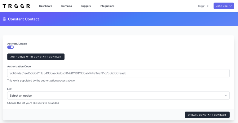Image resolution: width=238 pixels, height=123 pixels.
Task: Open the List select dropdown
Action: pyautogui.click(x=118, y=95)
